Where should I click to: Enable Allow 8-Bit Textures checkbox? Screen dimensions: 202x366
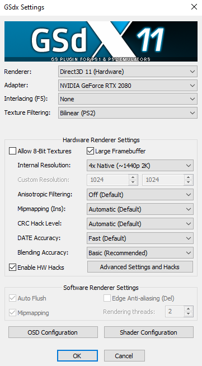(x=12, y=151)
